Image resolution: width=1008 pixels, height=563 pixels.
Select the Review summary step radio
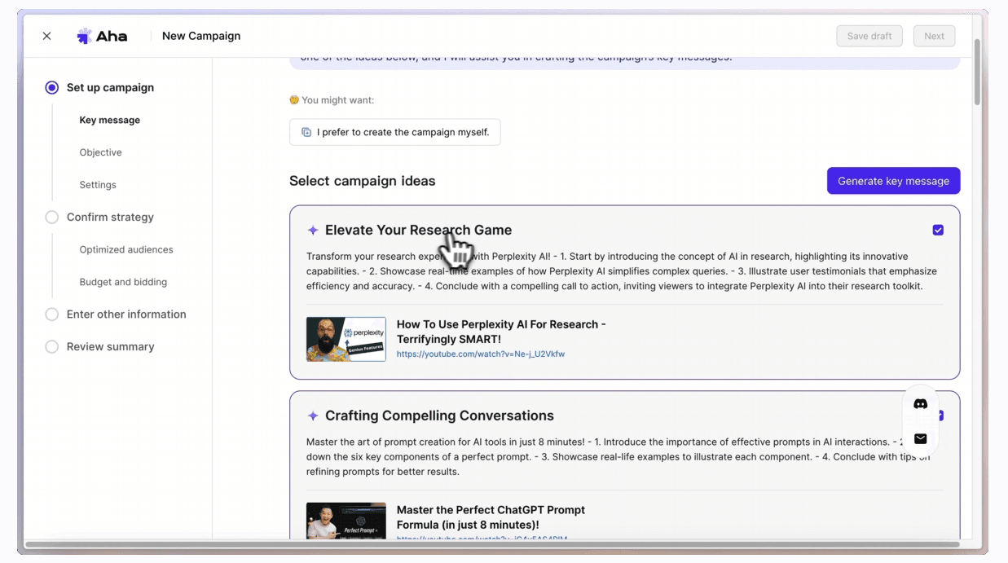[52, 347]
